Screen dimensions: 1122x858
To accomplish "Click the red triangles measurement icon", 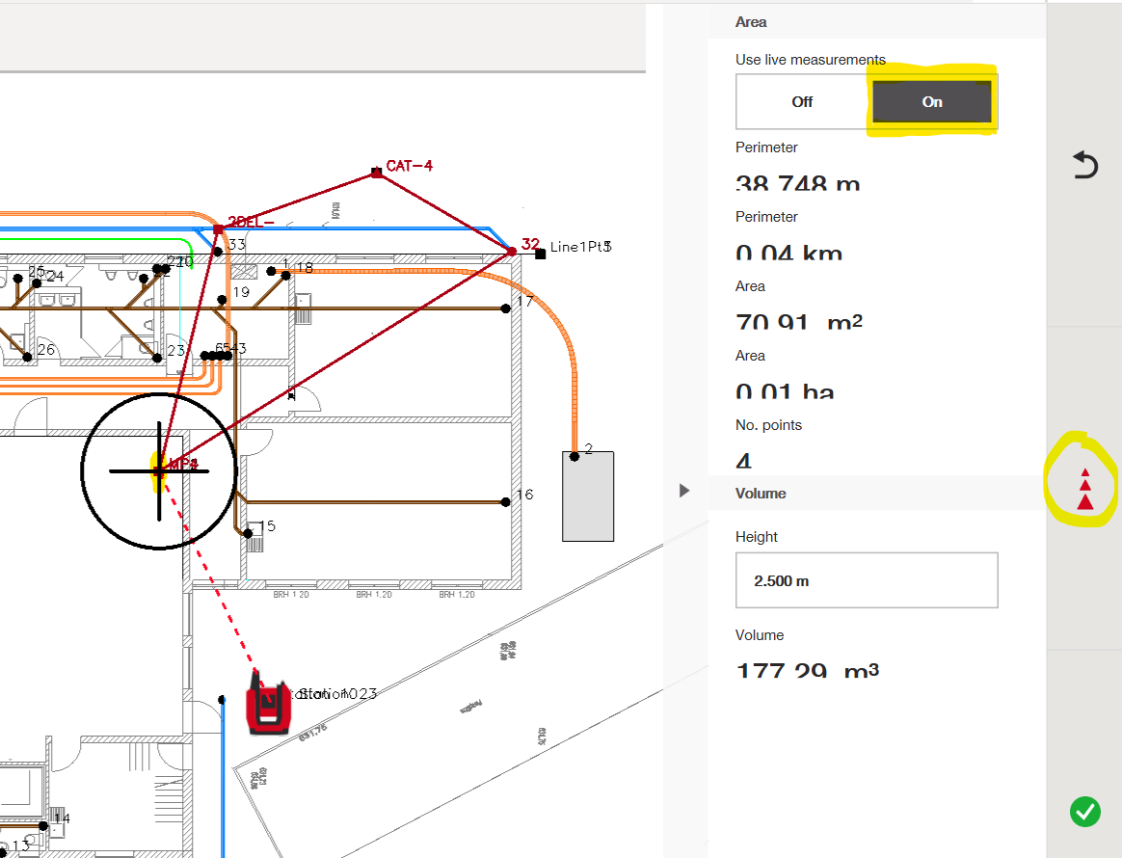I will point(1085,488).
